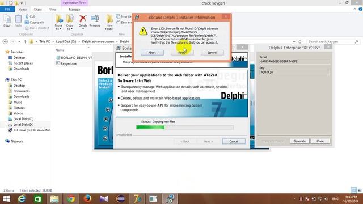Click the red X Delete icon
The height and width of the screenshot is (204, 363).
pos(83,19)
